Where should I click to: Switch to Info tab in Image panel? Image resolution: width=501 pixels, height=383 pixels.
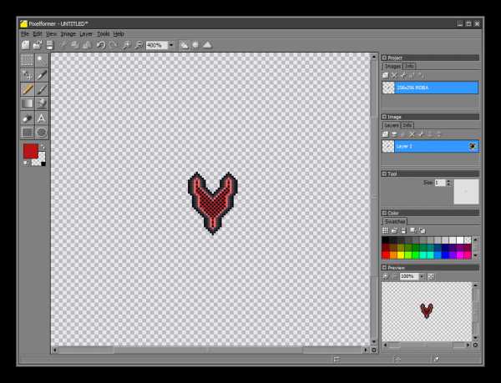[407, 125]
